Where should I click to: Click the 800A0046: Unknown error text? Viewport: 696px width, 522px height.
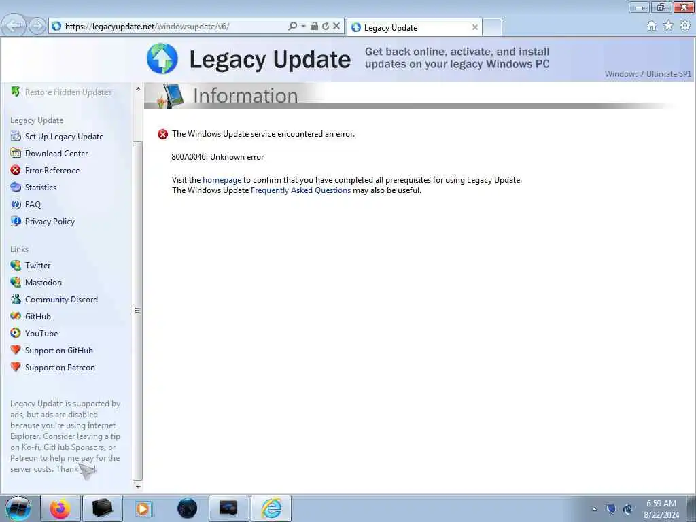(217, 157)
